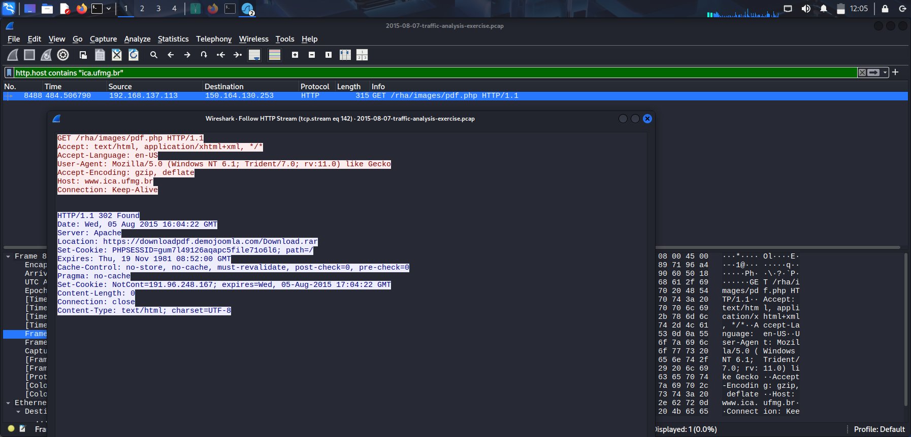Sort packets by the Source column
Image resolution: width=911 pixels, height=437 pixels.
154,87
